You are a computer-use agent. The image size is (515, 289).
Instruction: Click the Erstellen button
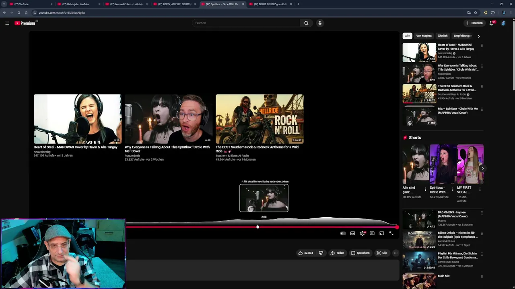pos(474,23)
